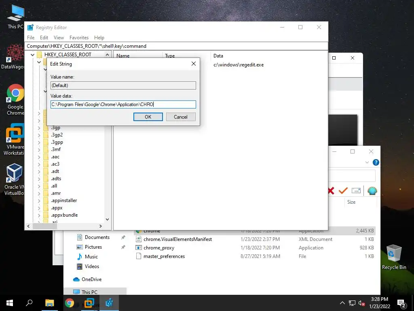Click the orange checkmark icon in File Explorer
Image resolution: width=414 pixels, height=311 pixels.
[343, 191]
